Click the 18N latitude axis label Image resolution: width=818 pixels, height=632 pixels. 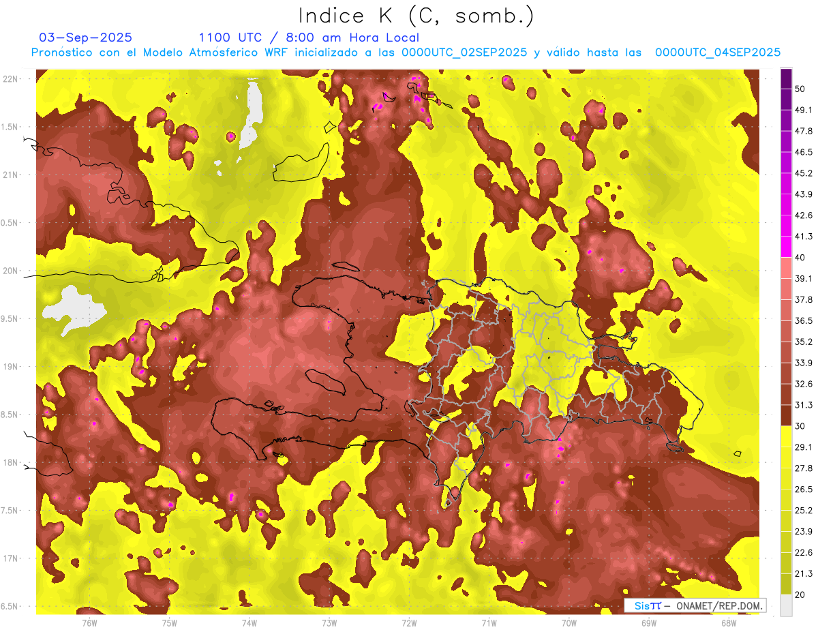[x=10, y=463]
